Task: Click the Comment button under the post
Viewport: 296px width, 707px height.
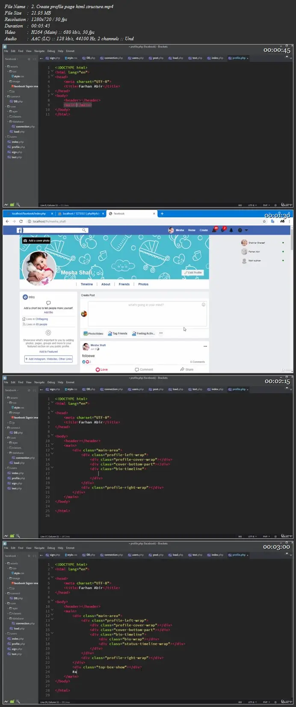Action: [144, 369]
